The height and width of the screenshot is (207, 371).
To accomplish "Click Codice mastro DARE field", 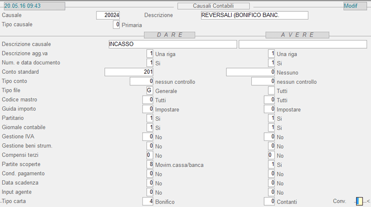I will [148, 99].
